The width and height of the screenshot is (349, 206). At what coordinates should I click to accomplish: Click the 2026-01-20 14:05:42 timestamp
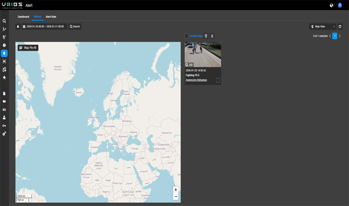coord(196,71)
